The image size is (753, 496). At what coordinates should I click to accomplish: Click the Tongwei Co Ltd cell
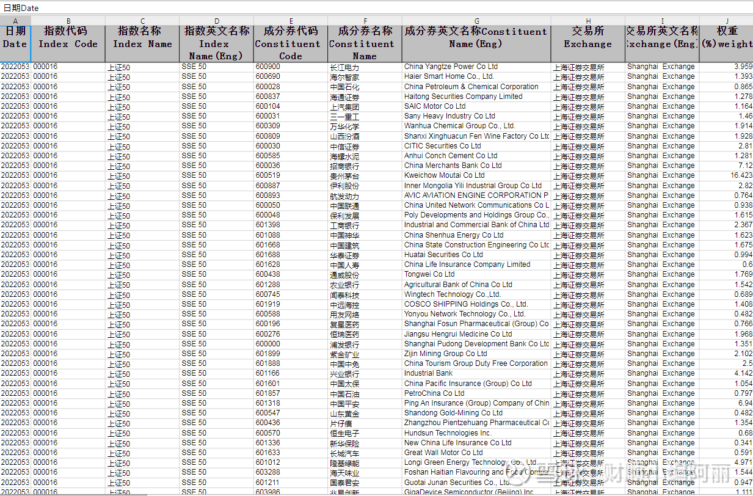pos(476,274)
